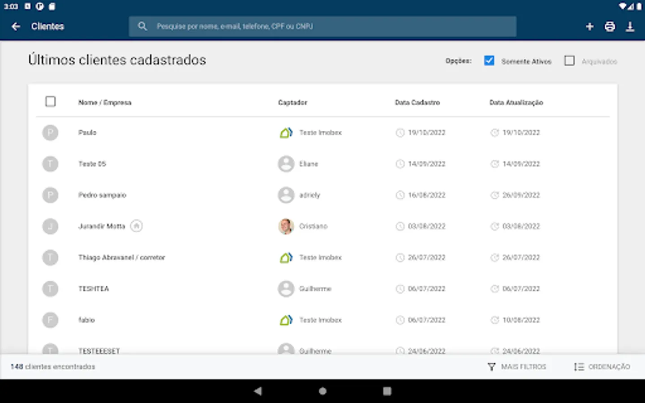Image resolution: width=645 pixels, height=403 pixels.
Task: Focus the client search field
Action: 322,26
